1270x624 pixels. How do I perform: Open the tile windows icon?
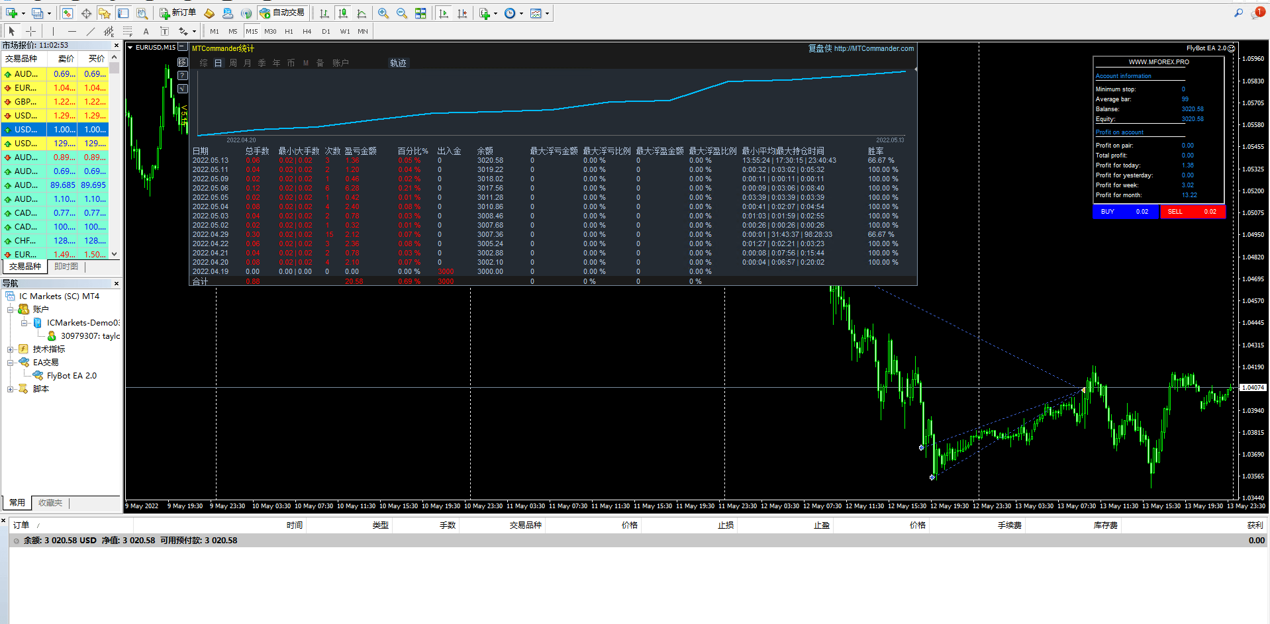click(420, 13)
